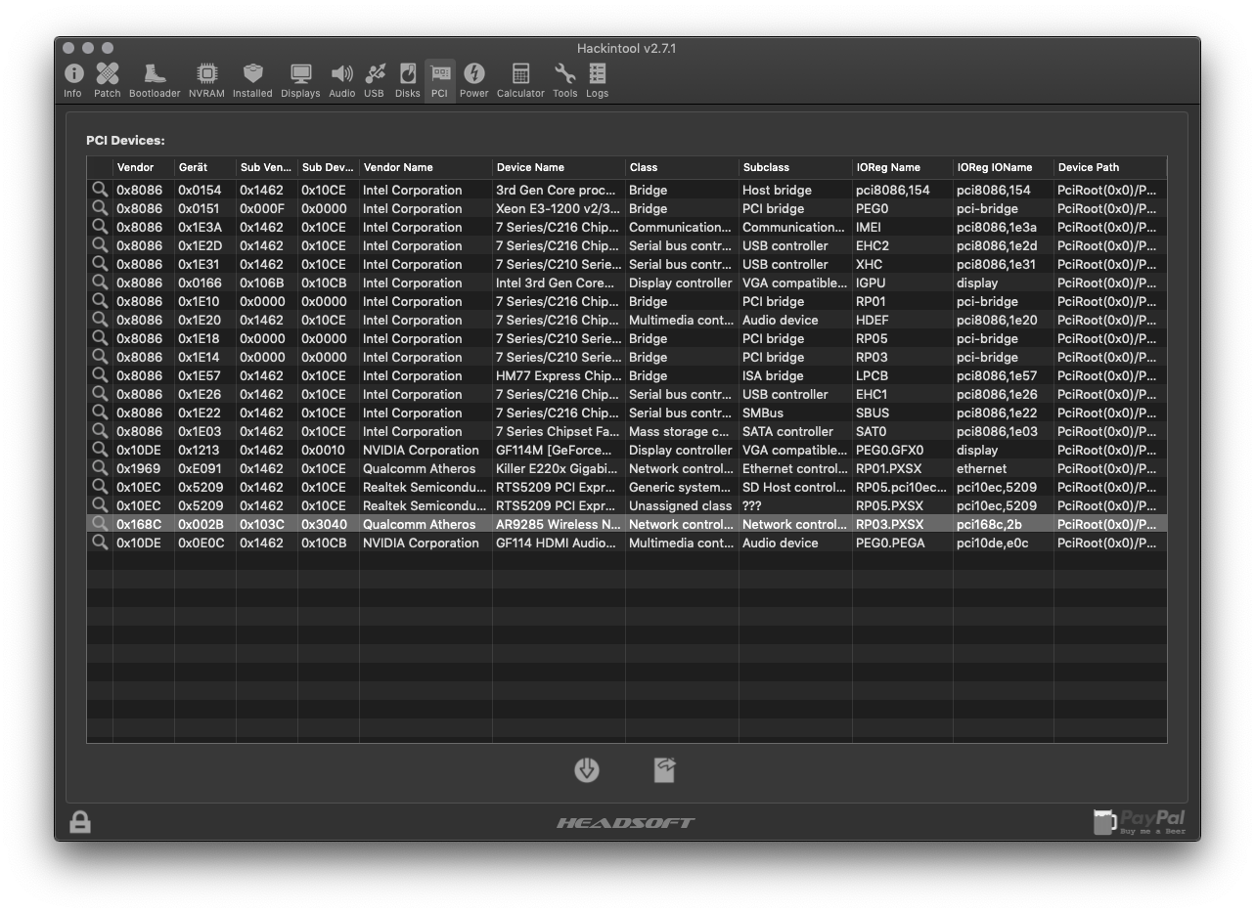Sort by the Device Path column header
This screenshot has width=1255, height=913.
1110,167
